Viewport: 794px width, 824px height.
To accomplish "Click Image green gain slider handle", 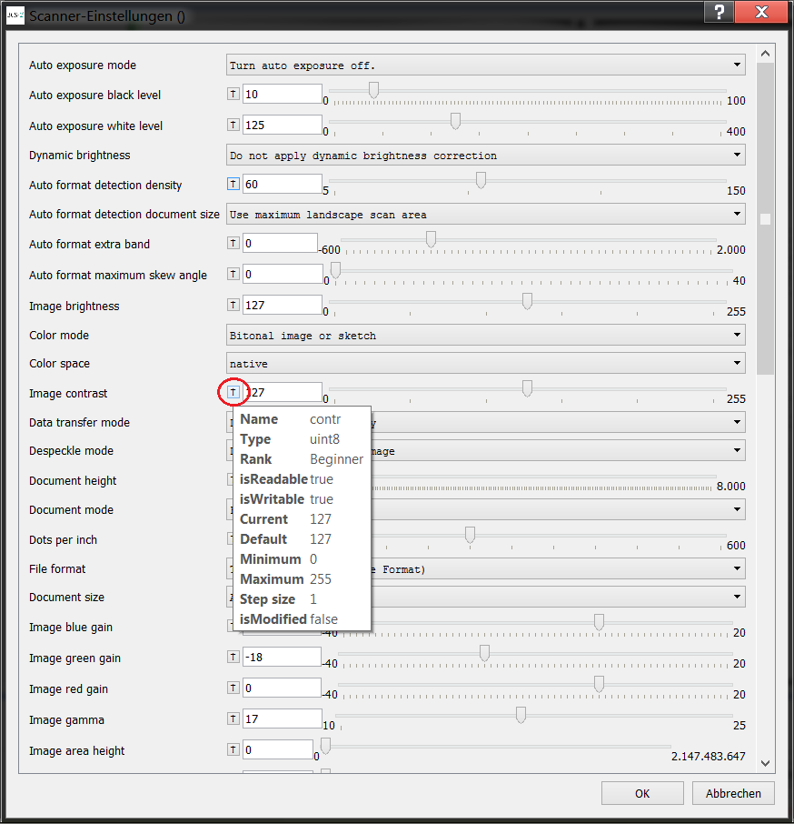I will [x=484, y=653].
